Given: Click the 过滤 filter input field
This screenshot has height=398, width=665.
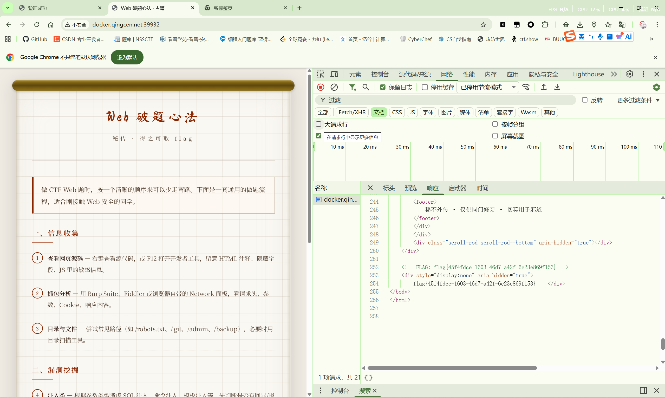Looking at the screenshot, I should 446,100.
